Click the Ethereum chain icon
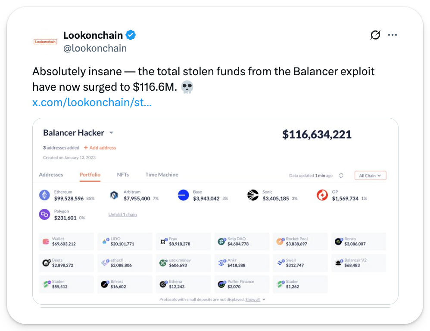This screenshot has width=430, height=331. click(45, 195)
